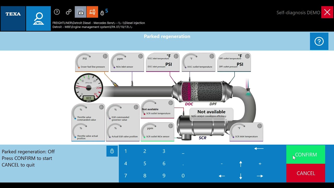Open the blue help button beside Parked regeneration
The image size is (334, 188).
tap(319, 41)
